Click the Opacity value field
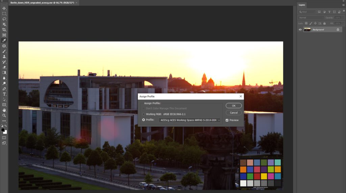The width and height of the screenshot is (346, 193). coord(338,18)
